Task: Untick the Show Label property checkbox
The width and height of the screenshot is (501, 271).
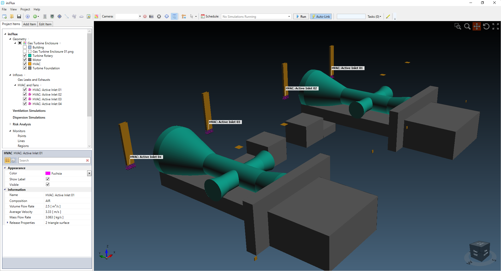Action: tap(47, 179)
